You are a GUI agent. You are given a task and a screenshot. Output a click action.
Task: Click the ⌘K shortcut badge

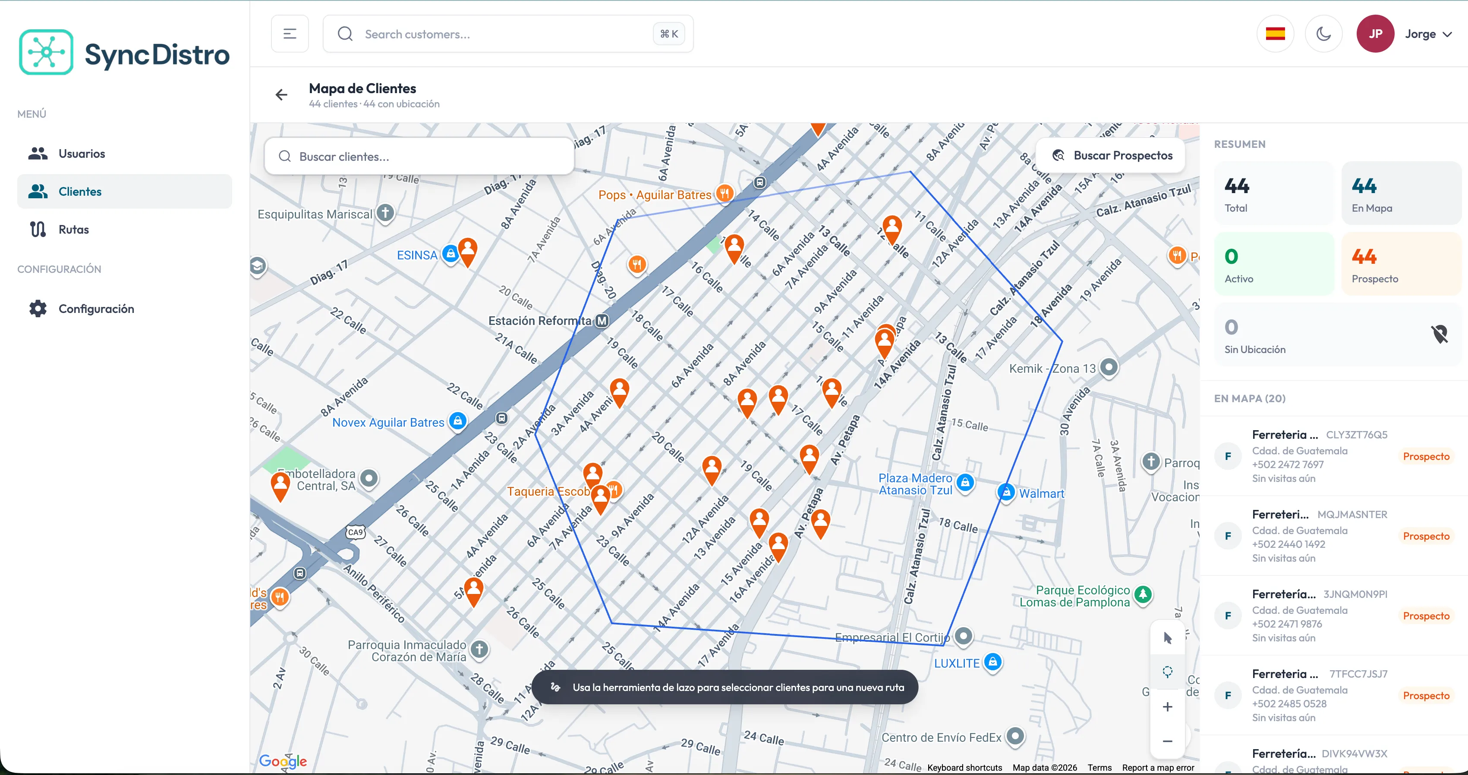[x=669, y=34]
